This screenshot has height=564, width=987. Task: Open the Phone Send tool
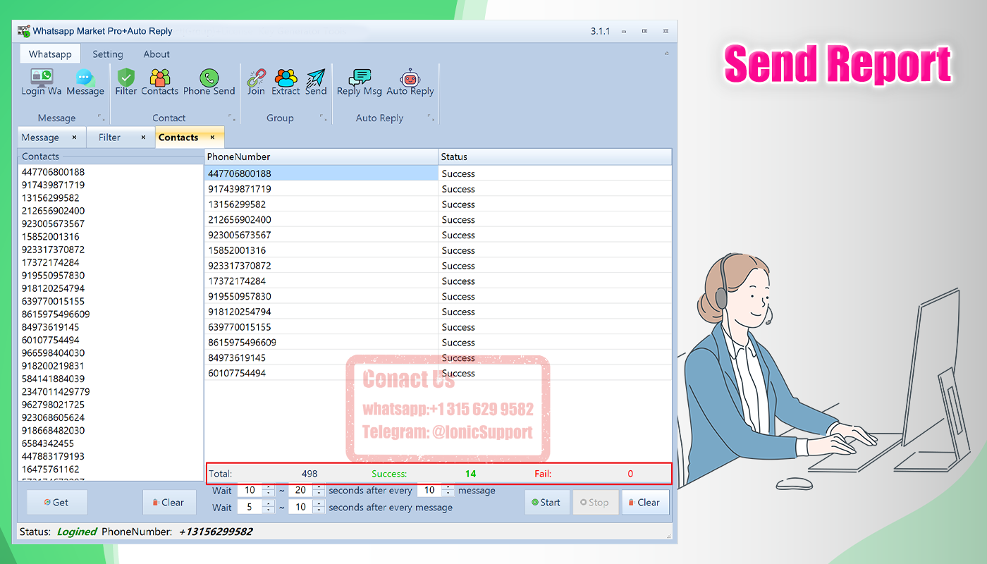click(x=209, y=82)
